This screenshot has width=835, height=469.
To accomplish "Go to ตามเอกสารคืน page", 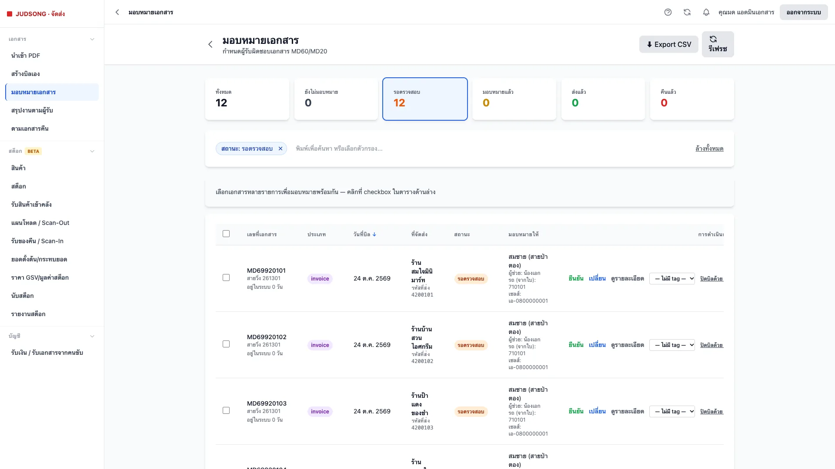I will point(52,129).
